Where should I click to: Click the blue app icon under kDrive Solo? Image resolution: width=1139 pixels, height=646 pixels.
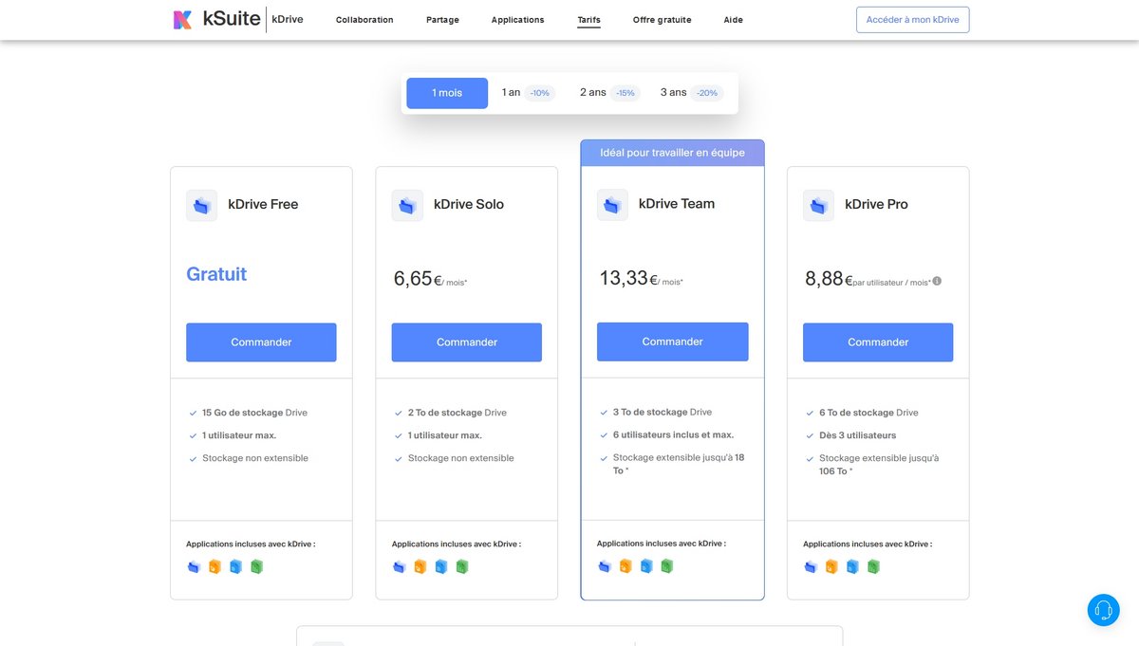pyautogui.click(x=441, y=566)
